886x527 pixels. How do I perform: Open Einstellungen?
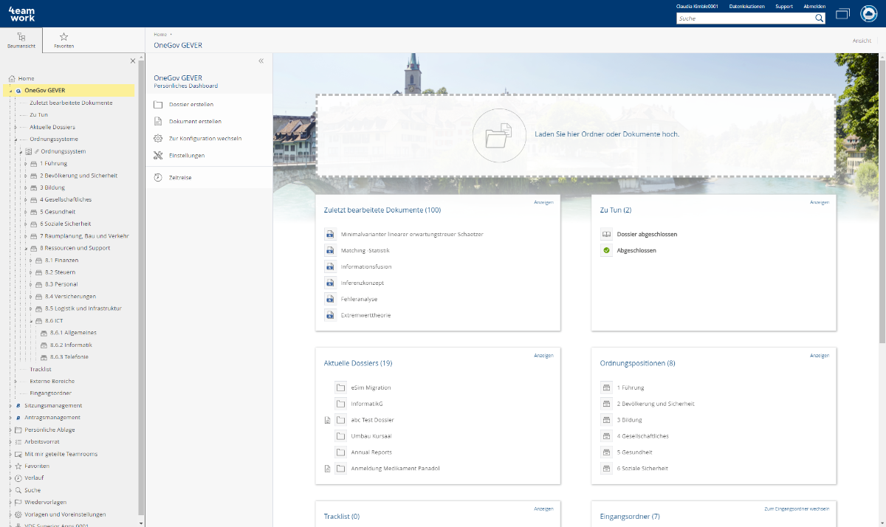point(187,156)
